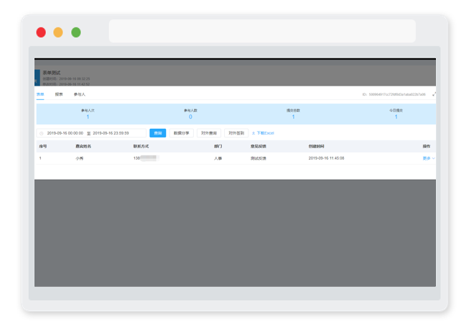Image resolution: width=474 pixels, height=331 pixels.
Task: Switch to the 表单 tab
Action: (x=40, y=94)
